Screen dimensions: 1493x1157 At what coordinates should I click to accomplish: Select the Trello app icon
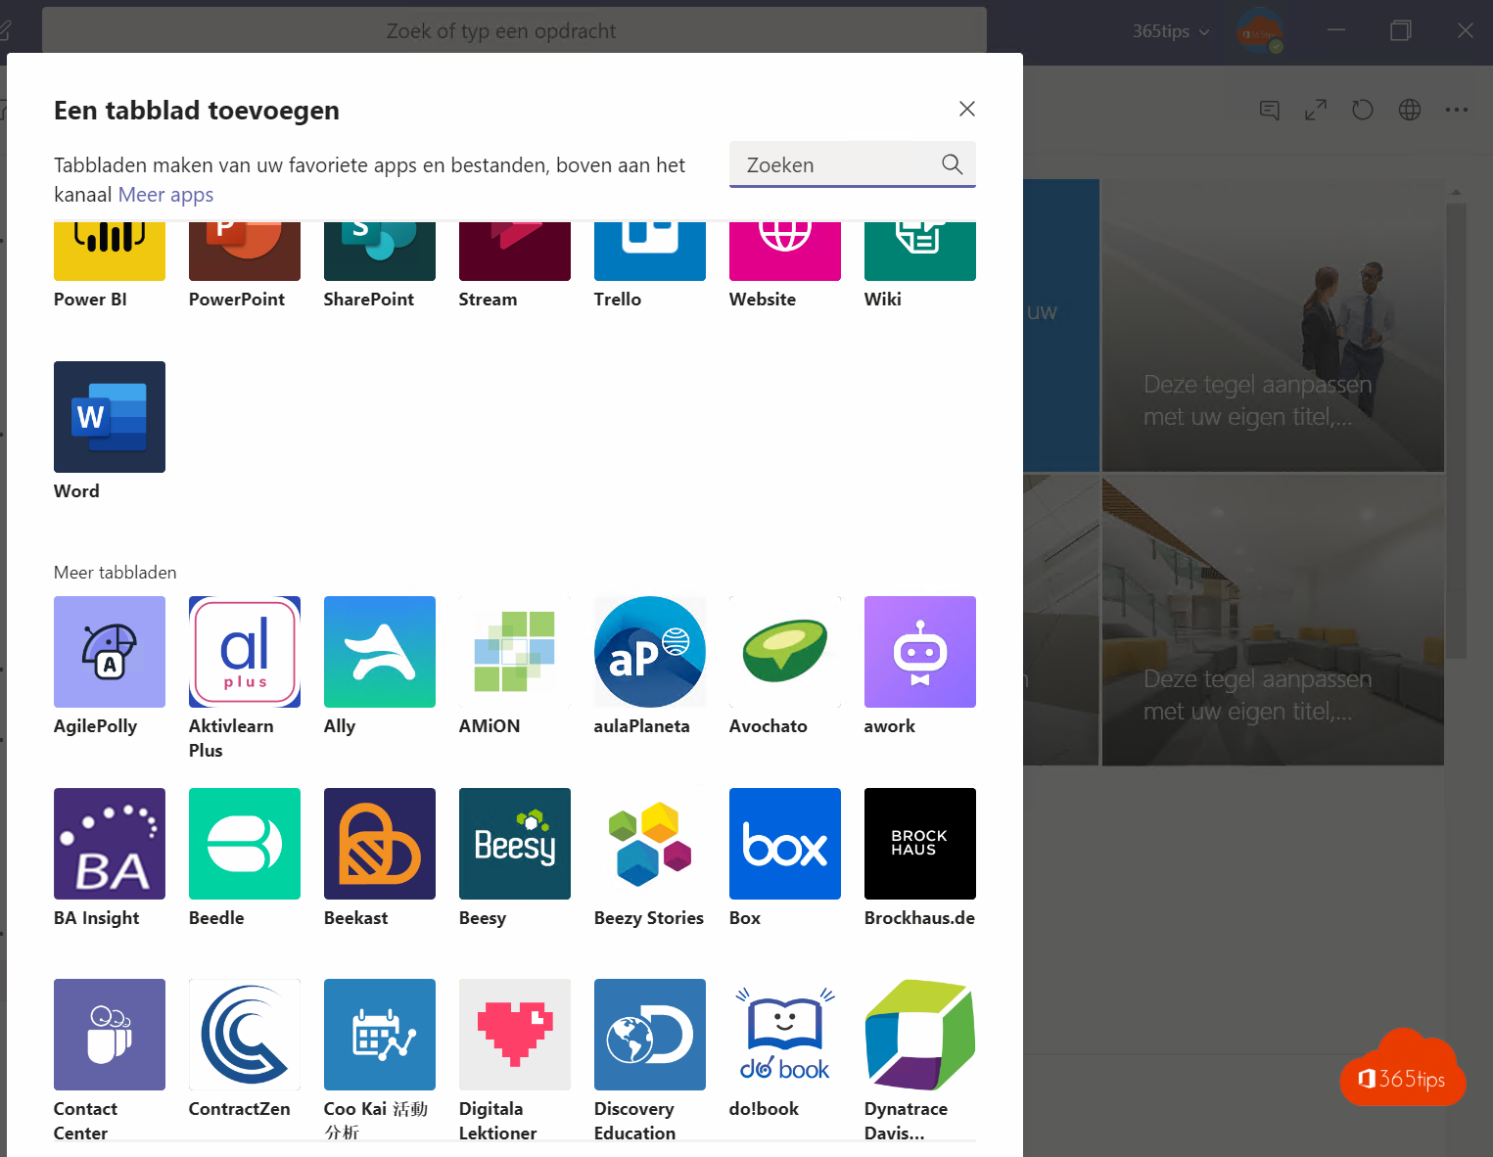coord(650,252)
